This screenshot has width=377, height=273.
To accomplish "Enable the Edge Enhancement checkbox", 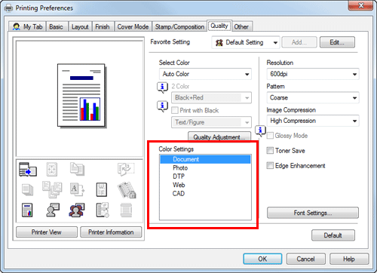I will tap(270, 166).
